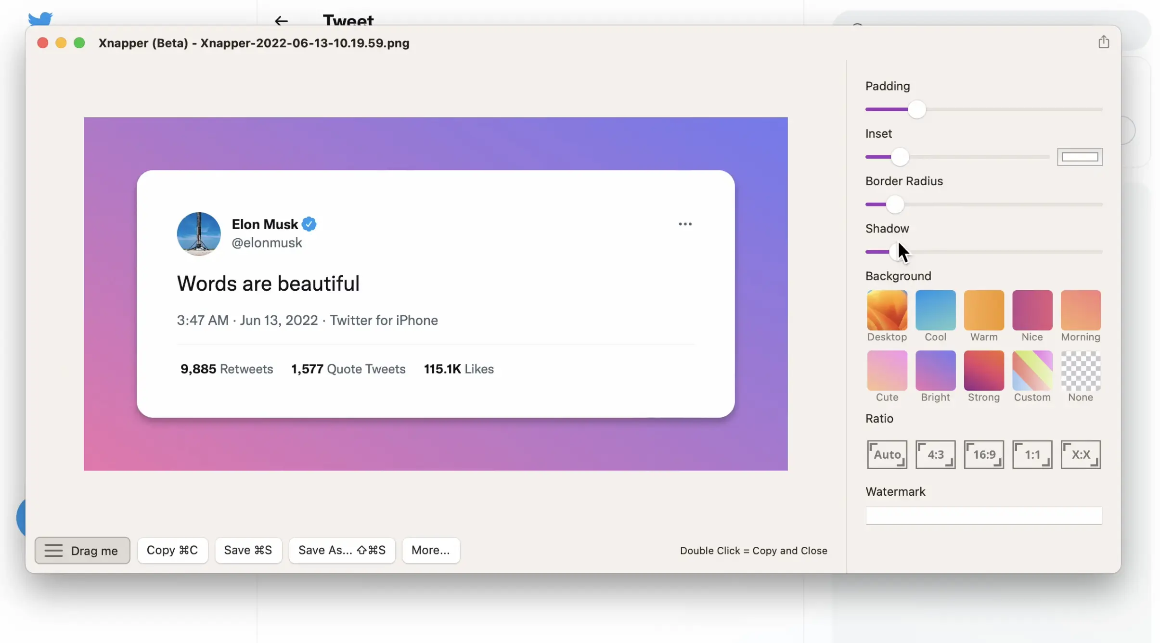This screenshot has width=1160, height=643.
Task: Choose the 1:1 ratio
Action: click(x=1032, y=454)
